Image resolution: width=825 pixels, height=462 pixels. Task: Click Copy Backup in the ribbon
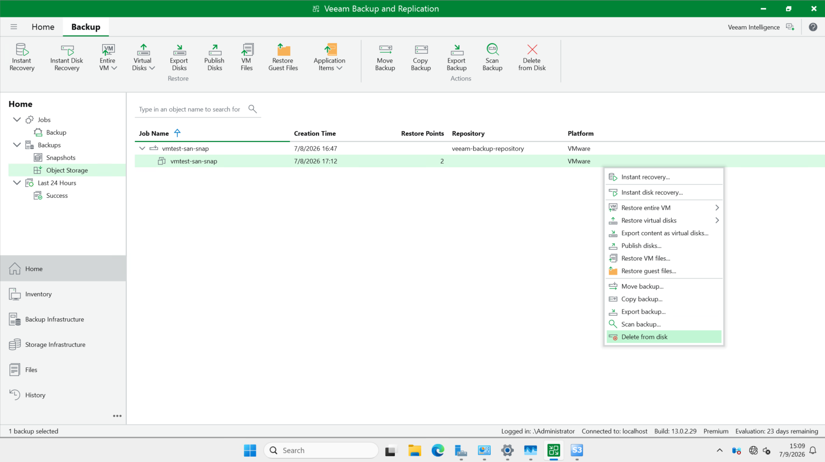[x=421, y=57]
